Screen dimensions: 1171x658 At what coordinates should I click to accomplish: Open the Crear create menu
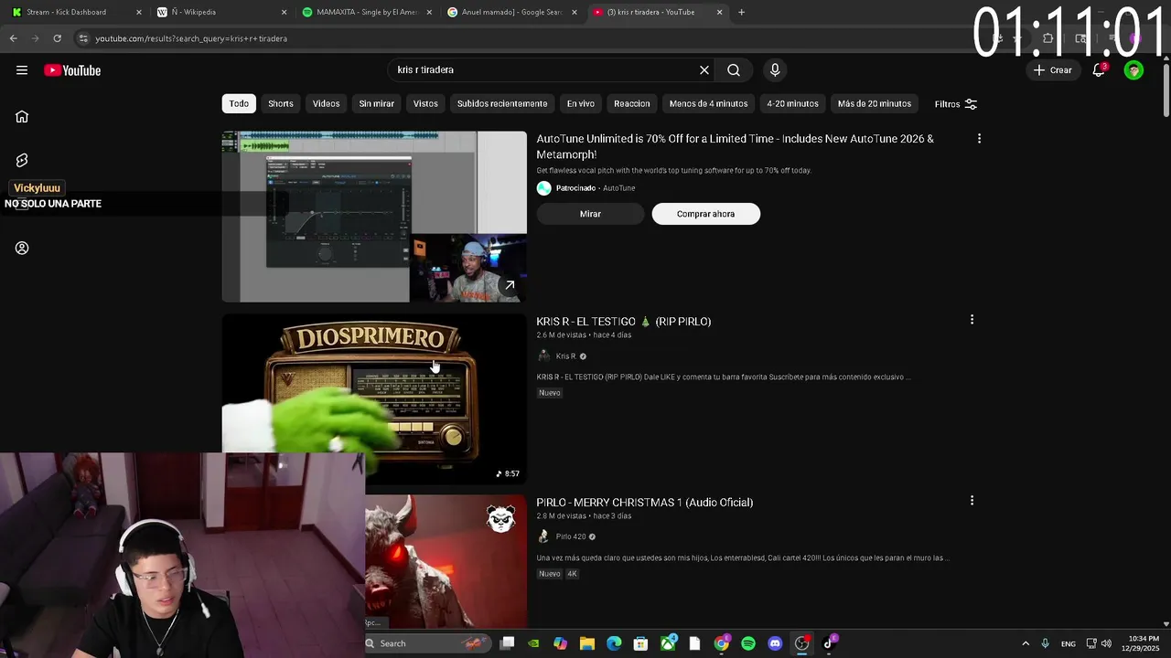[x=1052, y=70]
